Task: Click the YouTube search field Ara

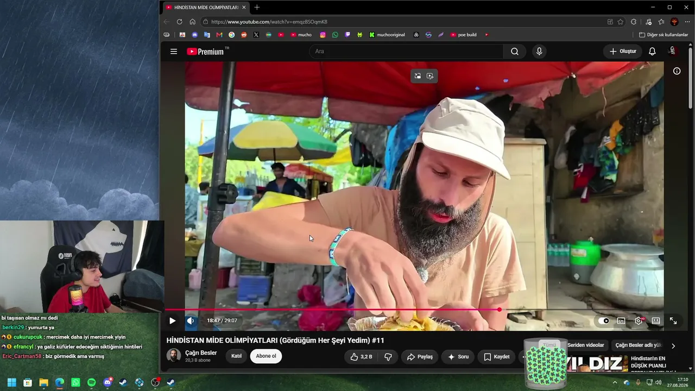Action: [x=407, y=52]
